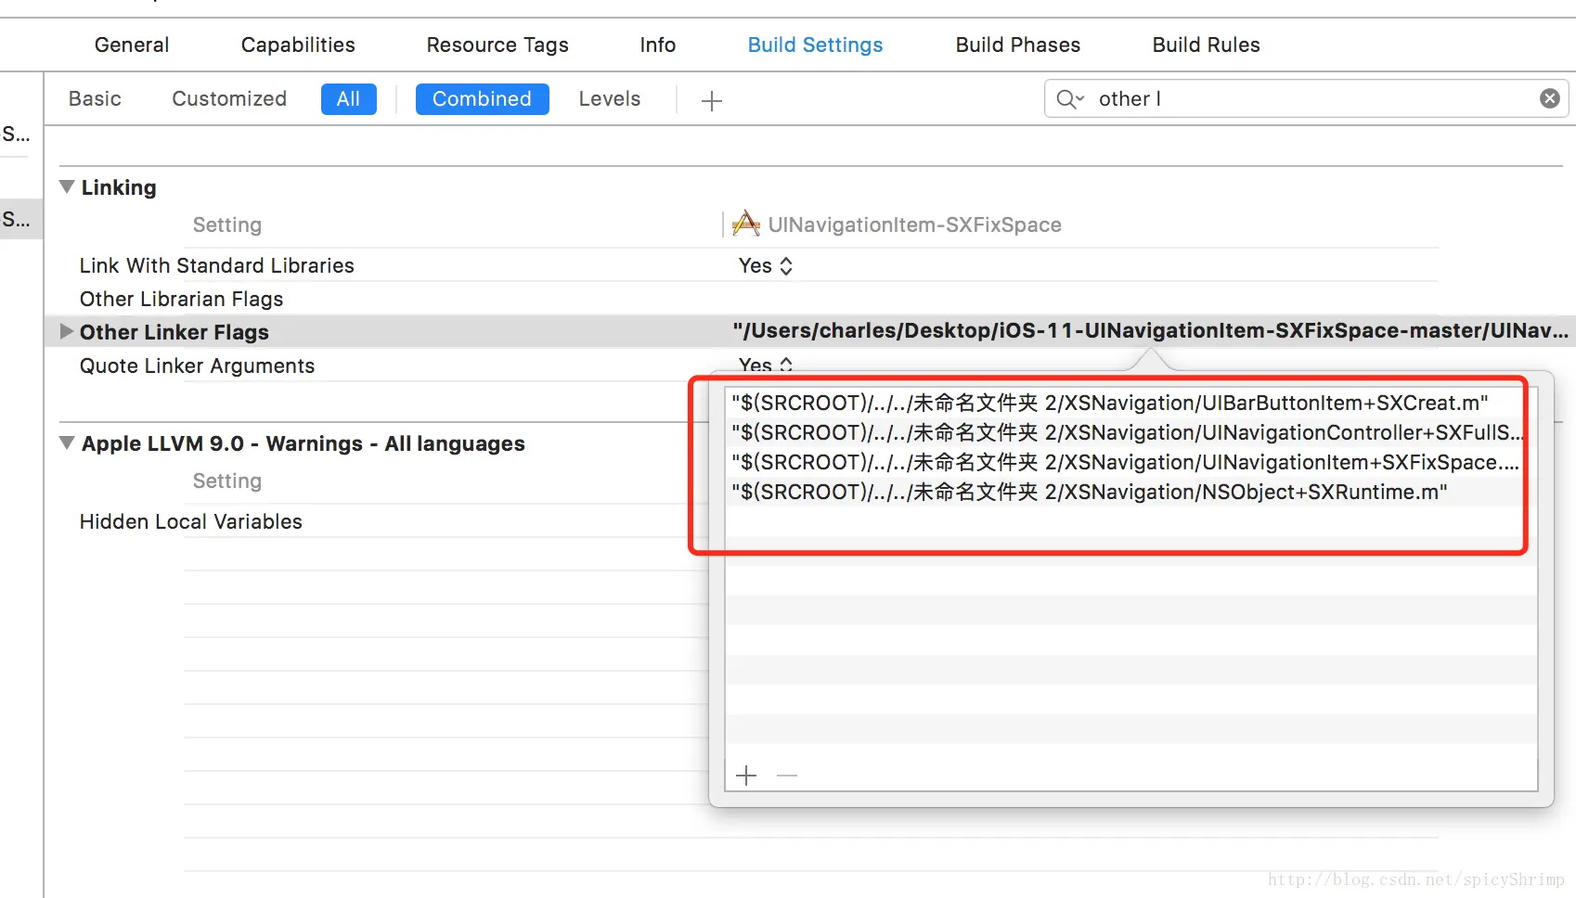Click the UINavigationItem-SXFixSpace column header
The image size is (1576, 898).
point(914,224)
